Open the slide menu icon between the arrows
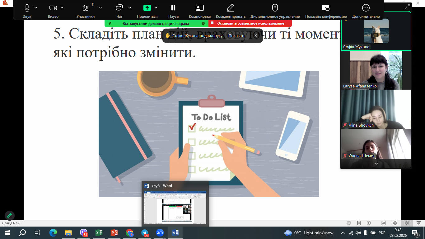Viewport: 425px width, 239px height. (359, 223)
